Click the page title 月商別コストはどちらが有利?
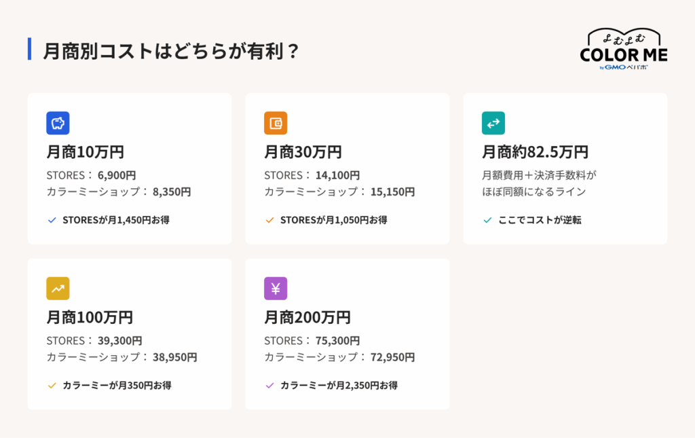 (170, 50)
